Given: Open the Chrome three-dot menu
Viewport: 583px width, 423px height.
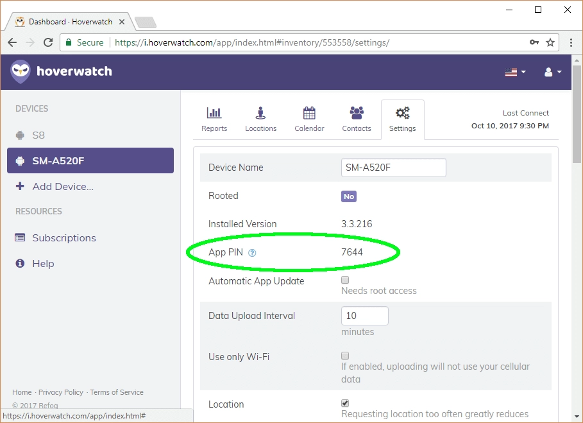Looking at the screenshot, I should (x=571, y=42).
